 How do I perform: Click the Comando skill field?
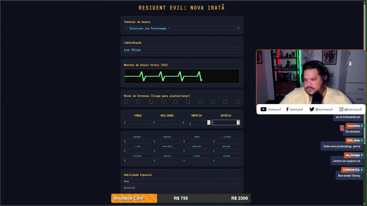pos(197,141)
